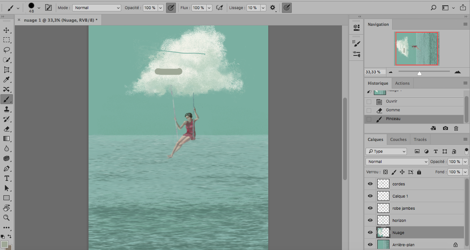Click the trash icon in History panel

pos(456,128)
